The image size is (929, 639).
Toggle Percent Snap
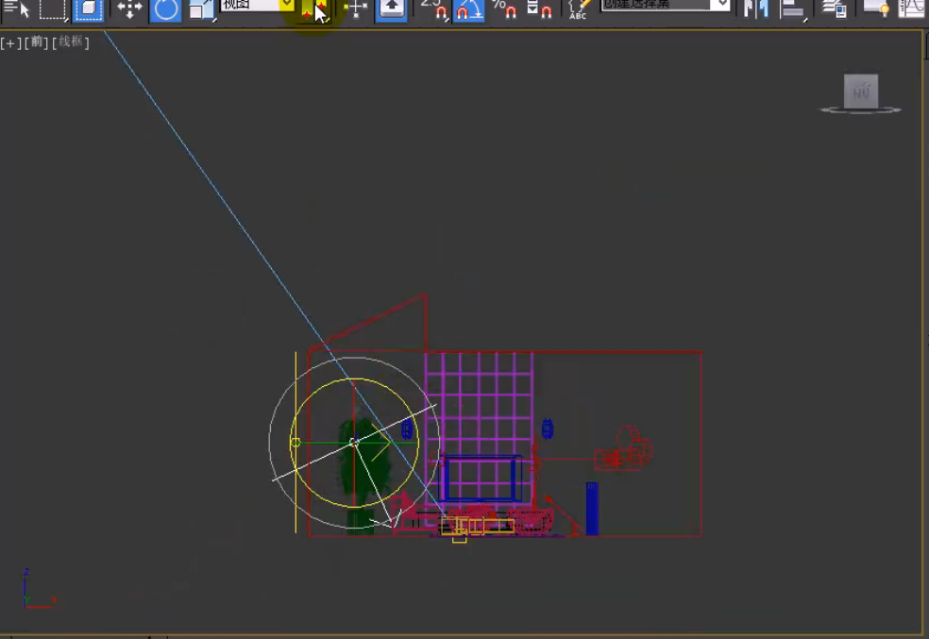tap(504, 9)
